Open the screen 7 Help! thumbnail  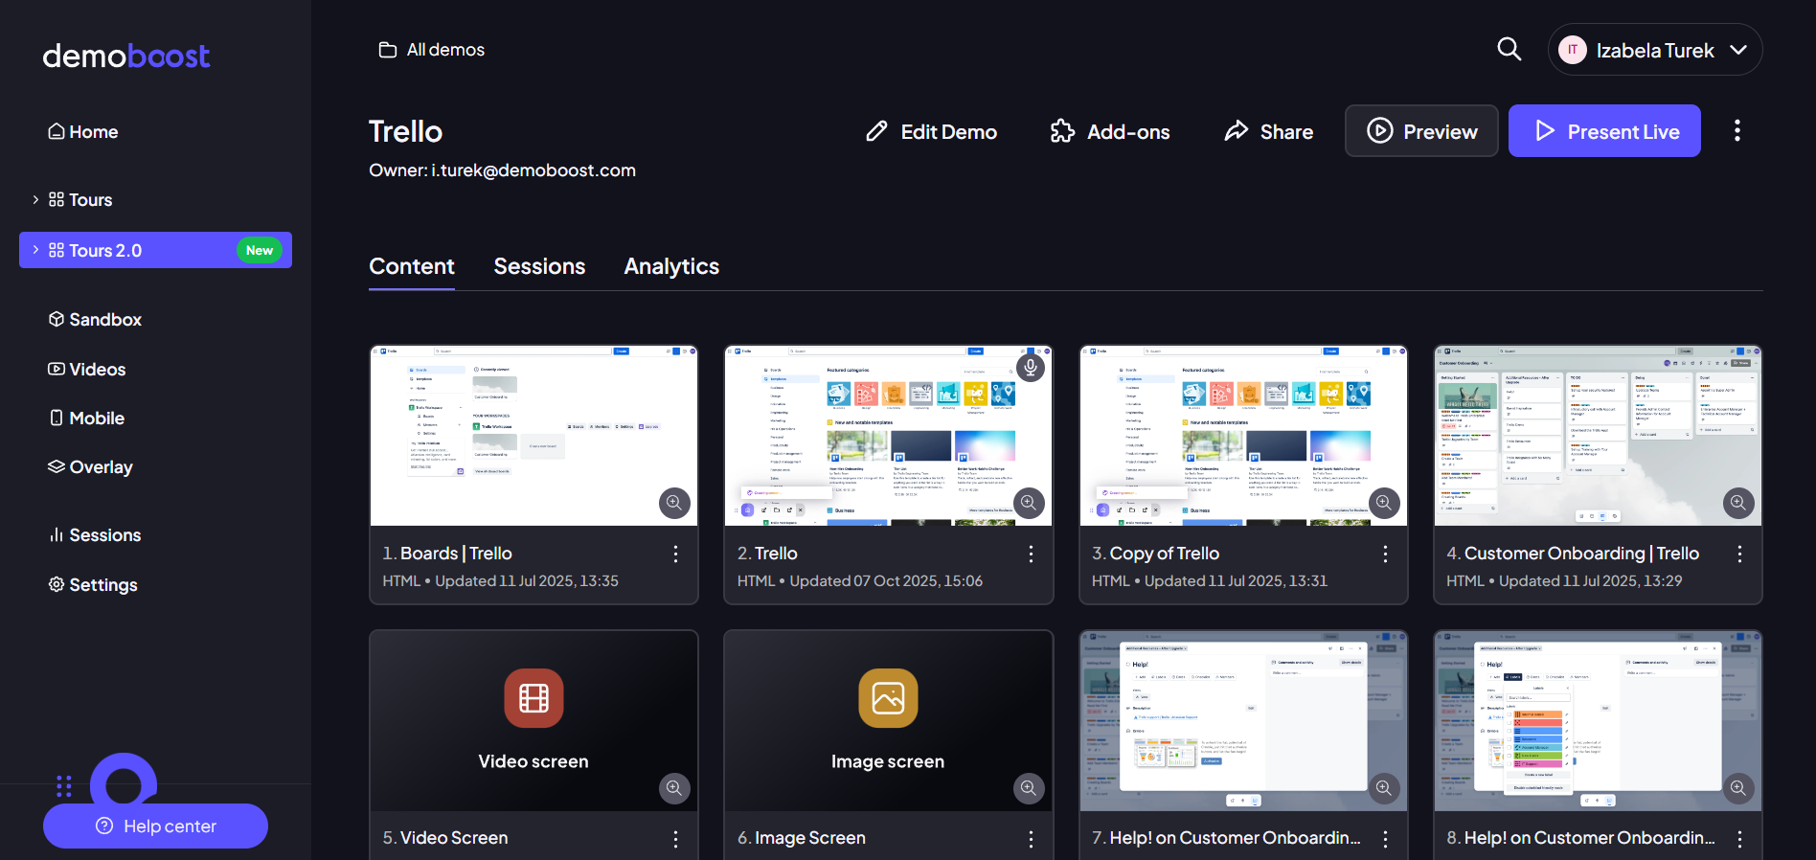1243,721
